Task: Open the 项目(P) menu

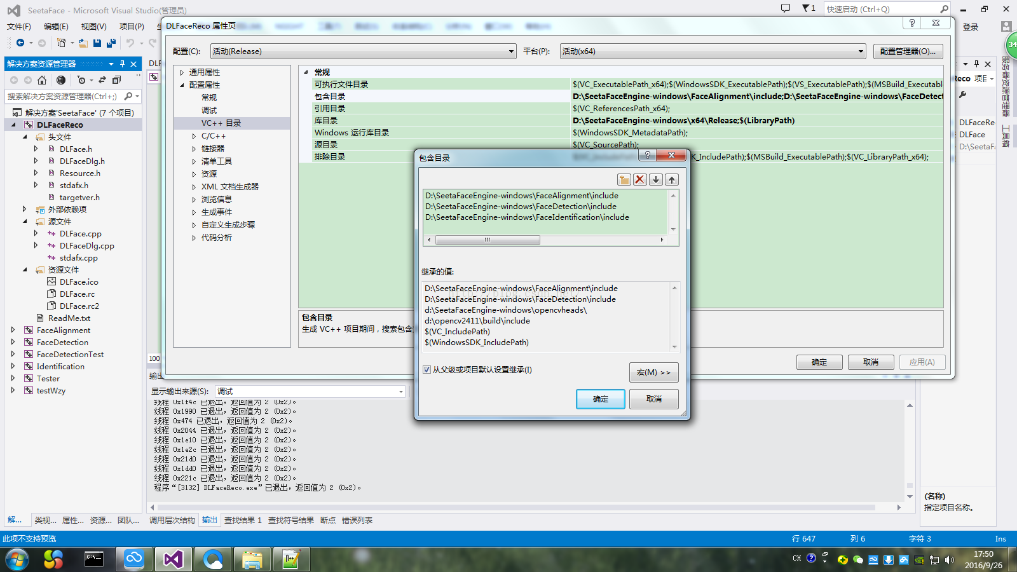Action: click(x=132, y=26)
